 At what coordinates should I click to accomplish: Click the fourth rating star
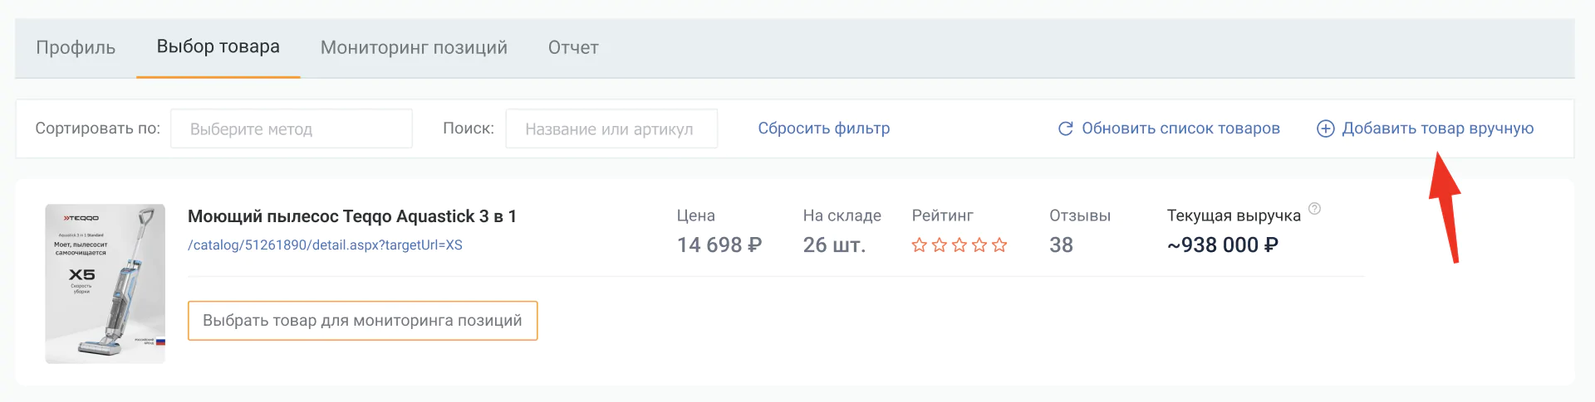click(x=979, y=245)
